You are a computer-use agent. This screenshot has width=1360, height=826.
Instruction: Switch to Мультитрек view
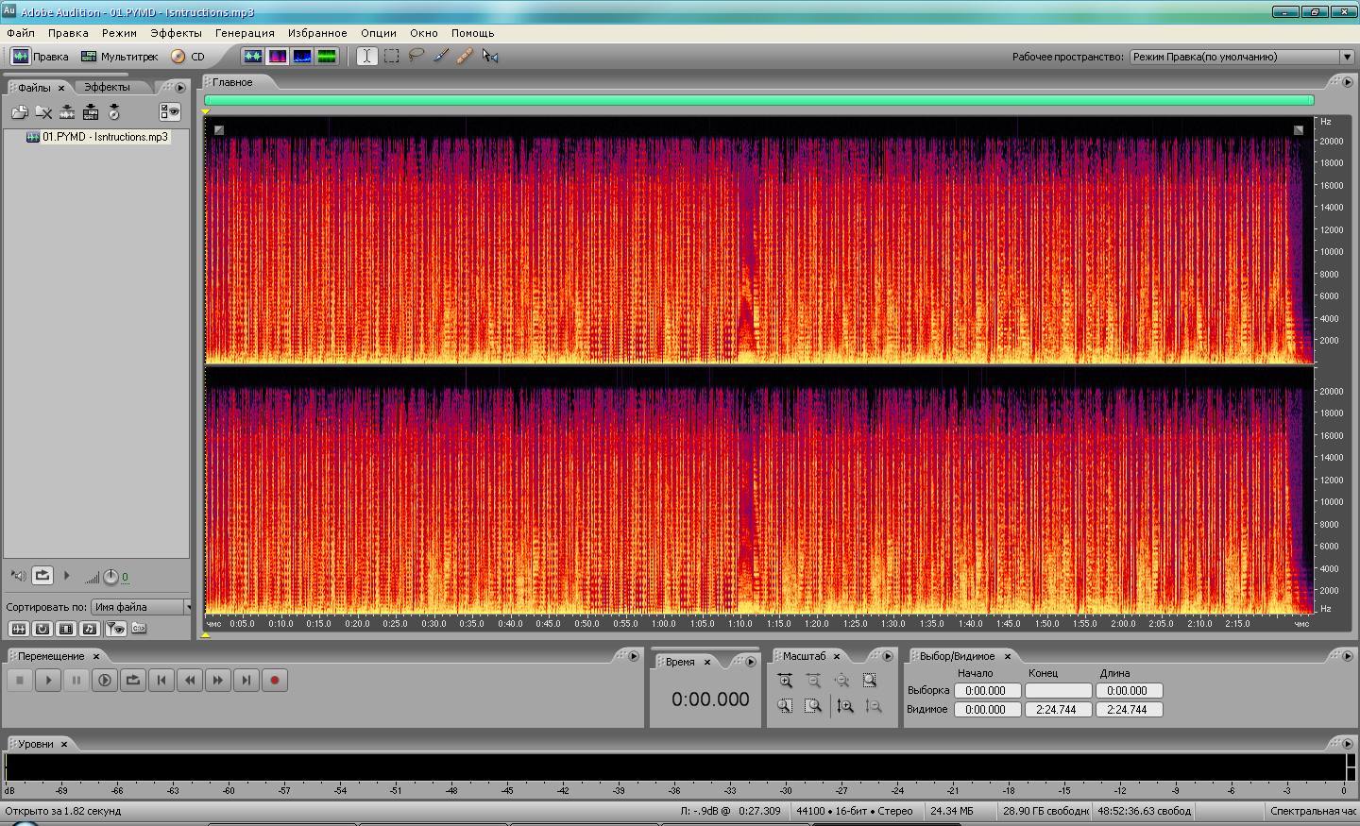click(120, 57)
